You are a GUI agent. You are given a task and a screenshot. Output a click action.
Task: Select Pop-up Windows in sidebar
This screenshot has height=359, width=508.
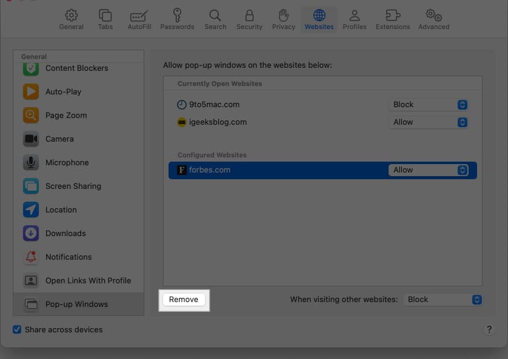[76, 305]
